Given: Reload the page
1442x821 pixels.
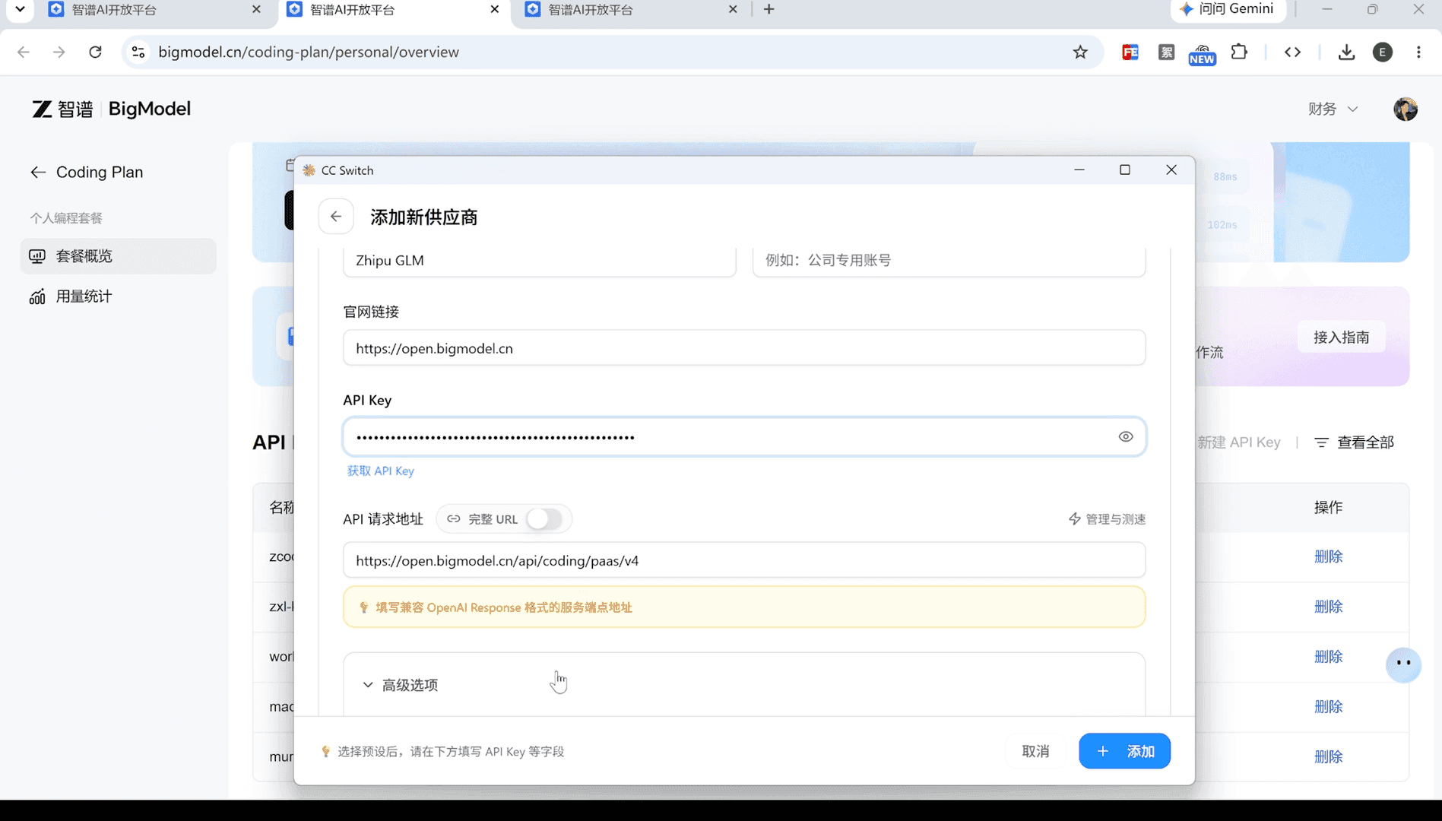Looking at the screenshot, I should pyautogui.click(x=95, y=52).
